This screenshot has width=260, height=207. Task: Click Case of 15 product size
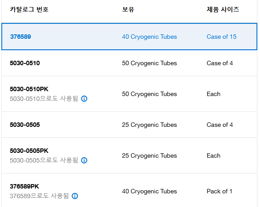(221, 37)
